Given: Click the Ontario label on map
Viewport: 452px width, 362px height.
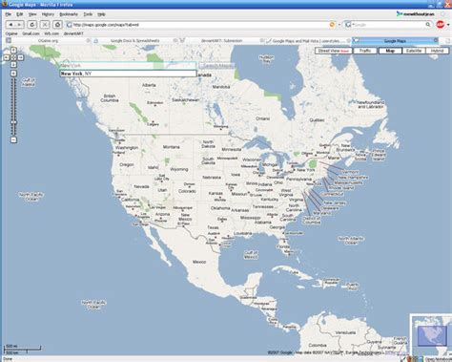Looking at the screenshot, I should point(262,118).
